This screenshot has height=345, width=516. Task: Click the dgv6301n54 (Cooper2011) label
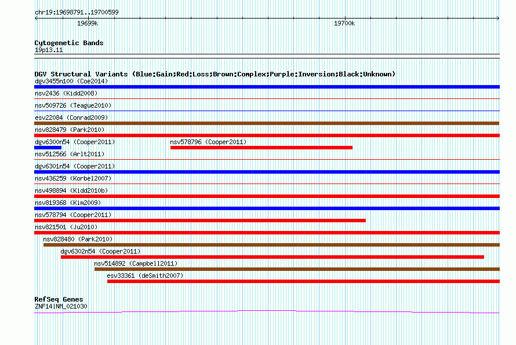75,166
